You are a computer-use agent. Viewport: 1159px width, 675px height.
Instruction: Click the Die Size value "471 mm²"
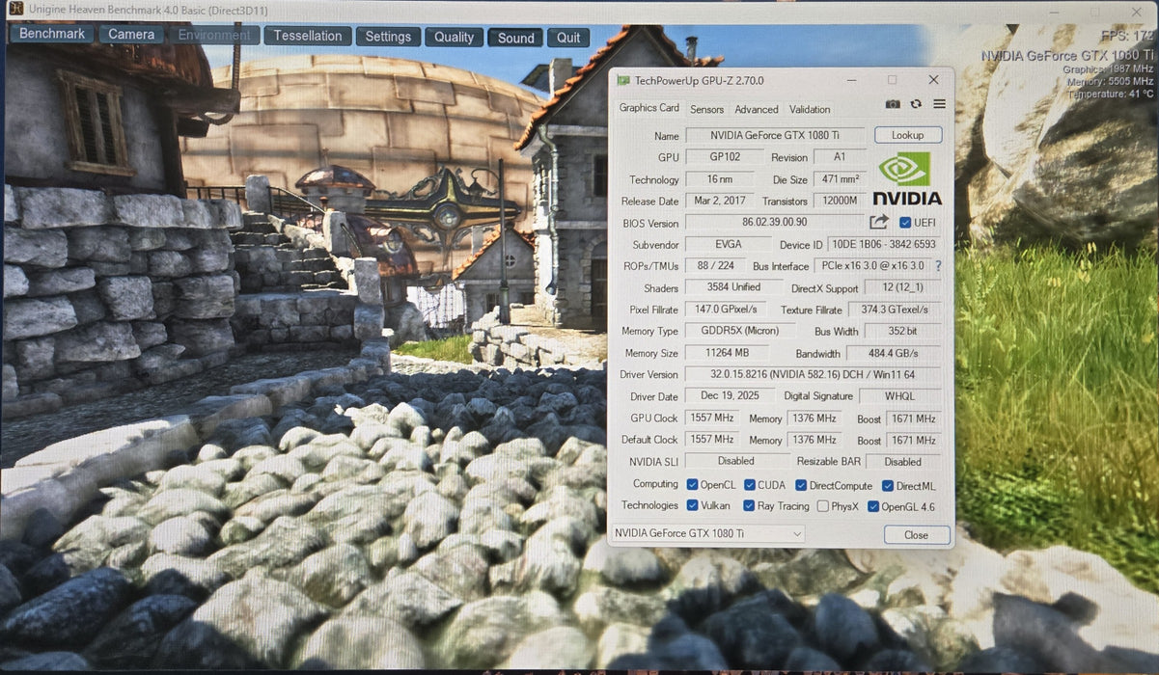[840, 179]
